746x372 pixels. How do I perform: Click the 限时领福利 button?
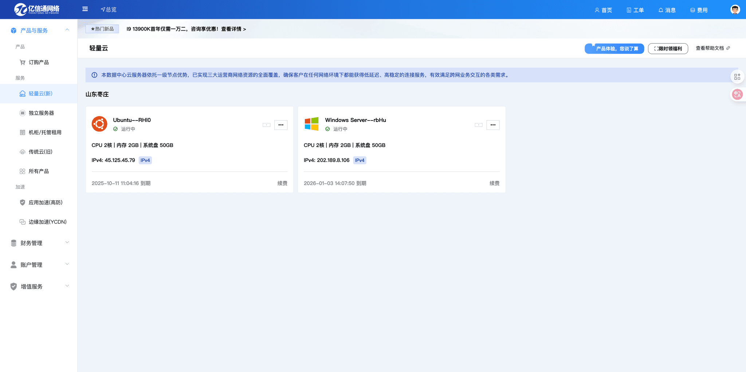(668, 48)
